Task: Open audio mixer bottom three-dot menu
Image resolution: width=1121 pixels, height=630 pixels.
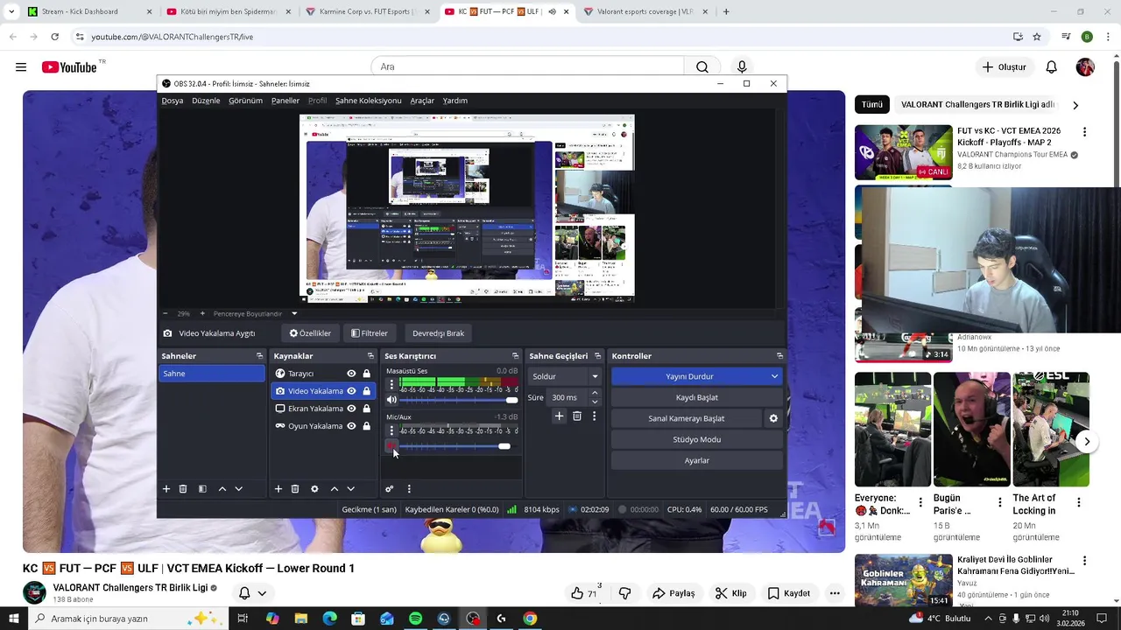Action: point(409,489)
